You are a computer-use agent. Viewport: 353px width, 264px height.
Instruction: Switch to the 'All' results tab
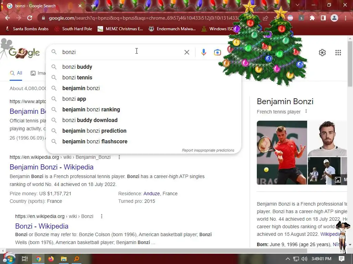click(x=16, y=73)
